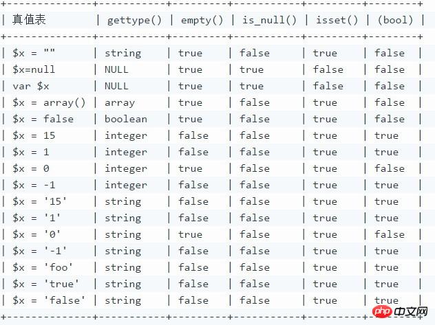Select the $x = -1 row label

click(34, 185)
